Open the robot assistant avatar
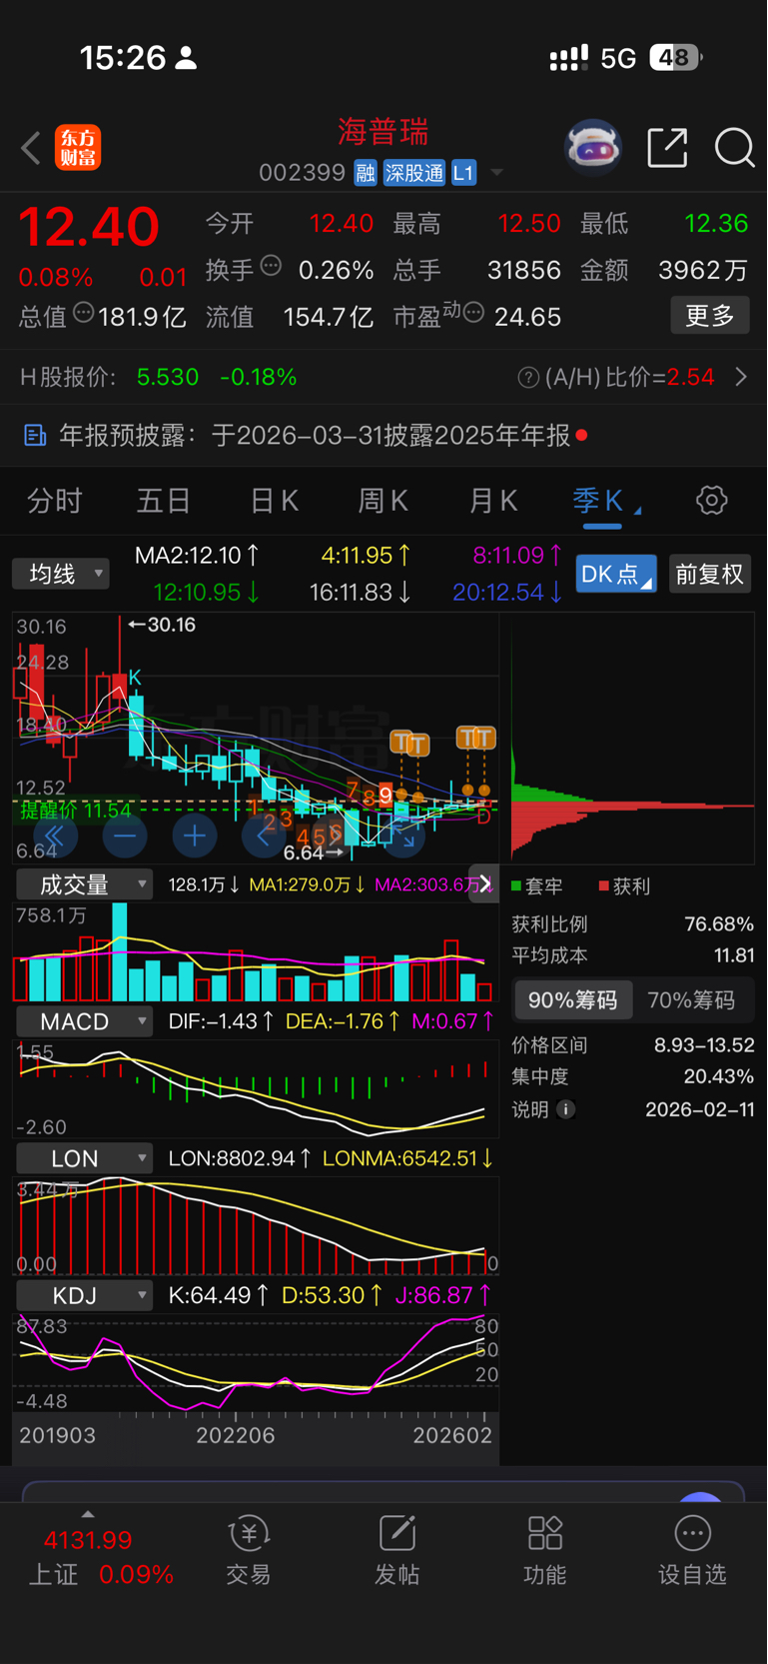The height and width of the screenshot is (1664, 768). pos(593,148)
